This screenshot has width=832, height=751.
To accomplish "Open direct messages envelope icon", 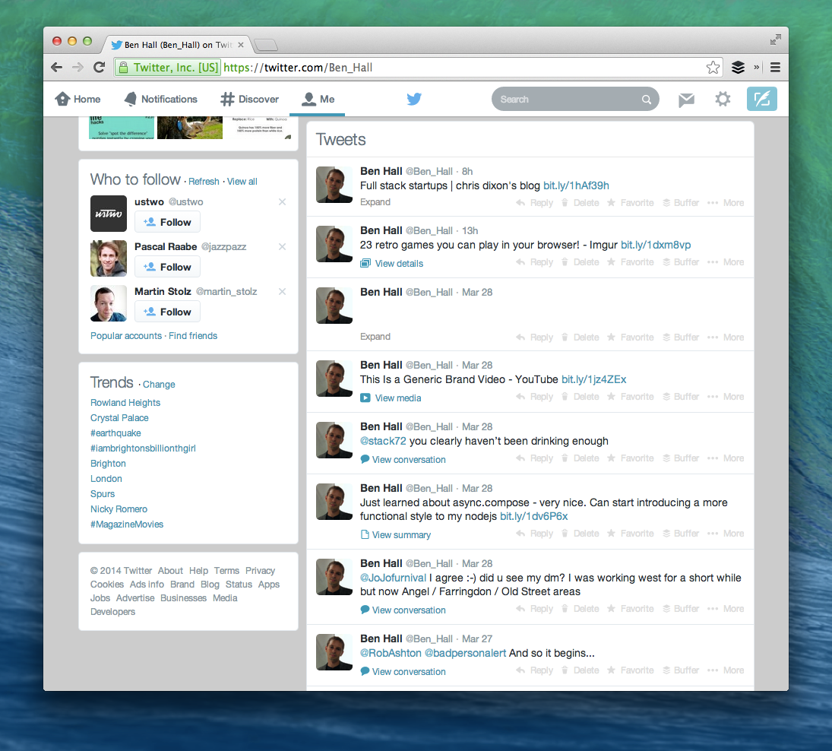I will (687, 100).
